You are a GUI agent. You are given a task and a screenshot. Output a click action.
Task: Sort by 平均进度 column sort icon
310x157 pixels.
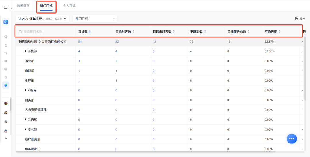[280, 32]
